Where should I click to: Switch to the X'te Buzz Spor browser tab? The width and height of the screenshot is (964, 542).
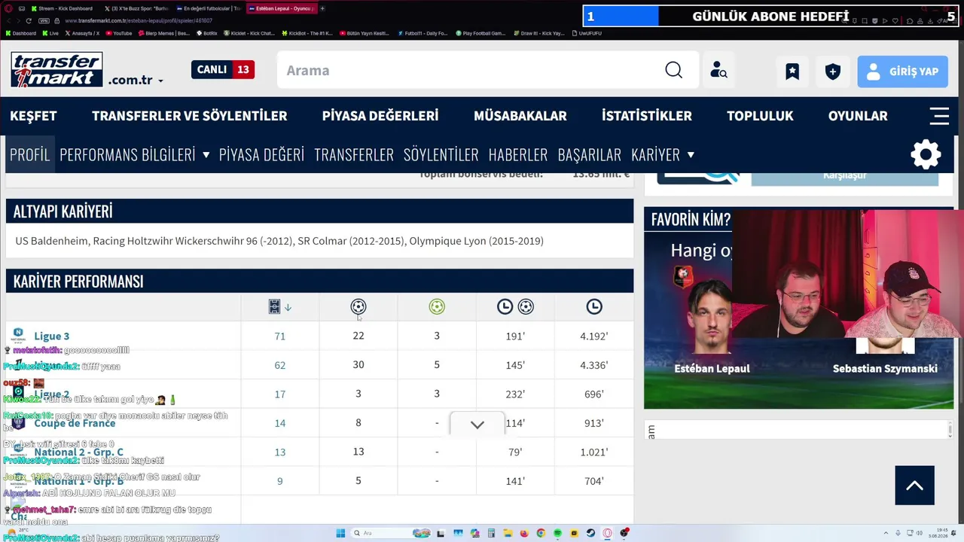[x=138, y=8]
